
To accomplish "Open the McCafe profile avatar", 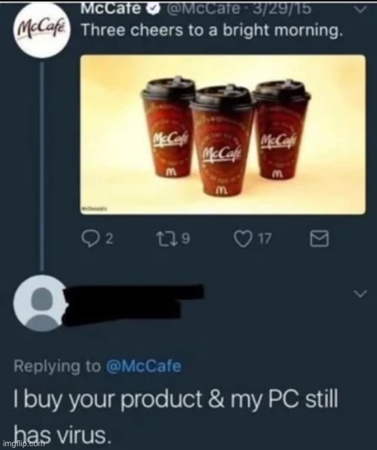I will coord(42,31).
